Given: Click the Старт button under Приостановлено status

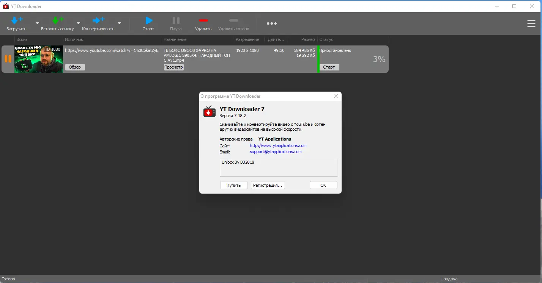Looking at the screenshot, I should (329, 67).
